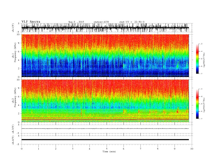Click time axis tick label "0"

point(22,149)
